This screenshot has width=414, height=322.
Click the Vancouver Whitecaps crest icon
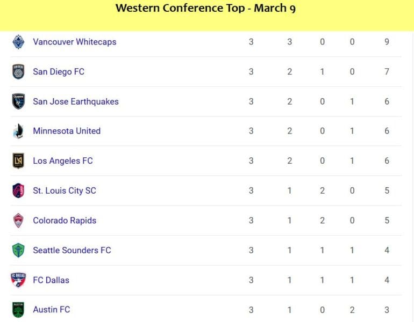click(x=18, y=42)
